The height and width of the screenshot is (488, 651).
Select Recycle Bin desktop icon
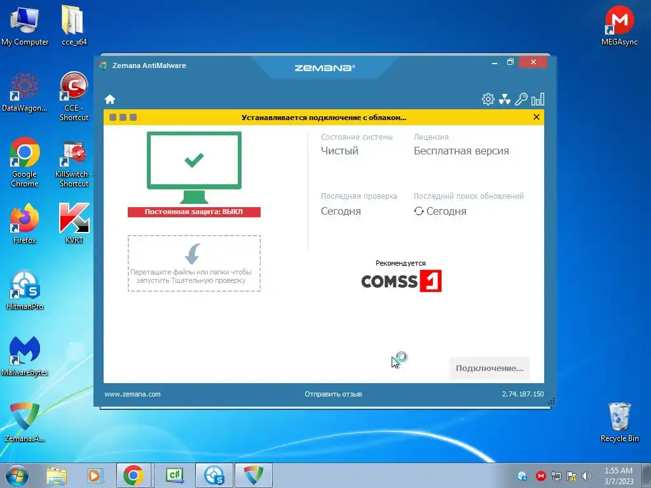(x=619, y=422)
